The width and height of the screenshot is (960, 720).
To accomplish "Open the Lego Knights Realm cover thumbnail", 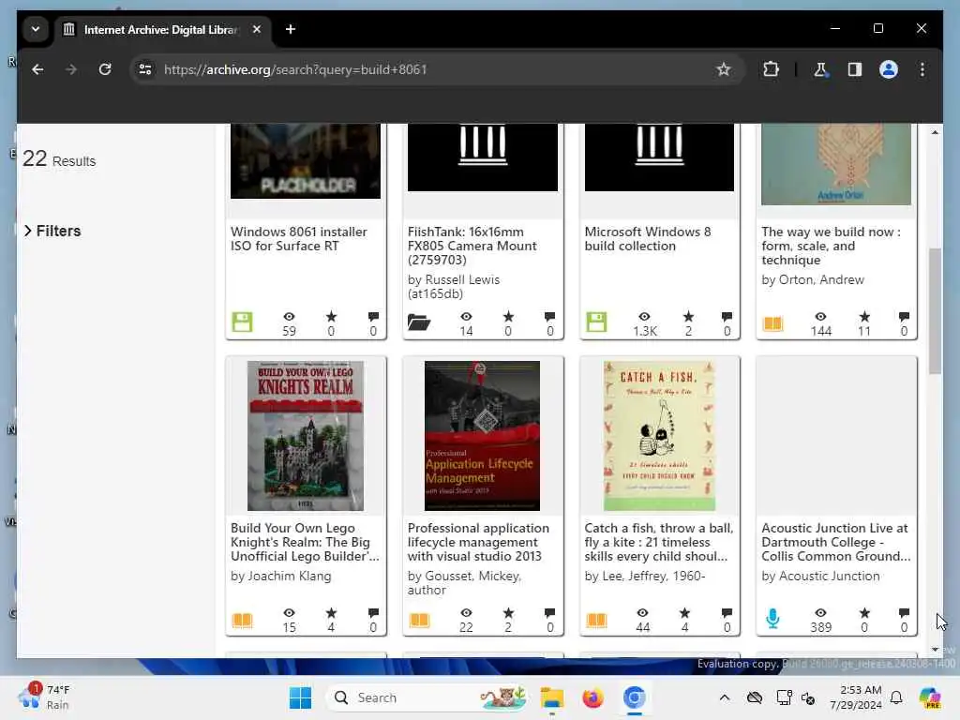I will click(305, 435).
